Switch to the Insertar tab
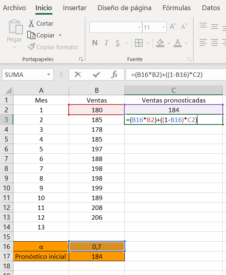 pyautogui.click(x=75, y=8)
